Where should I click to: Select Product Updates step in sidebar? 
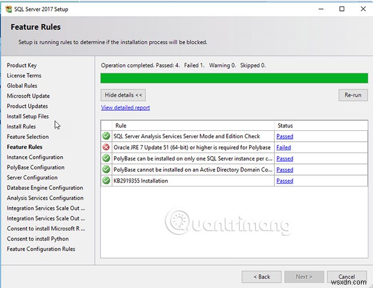[27, 106]
